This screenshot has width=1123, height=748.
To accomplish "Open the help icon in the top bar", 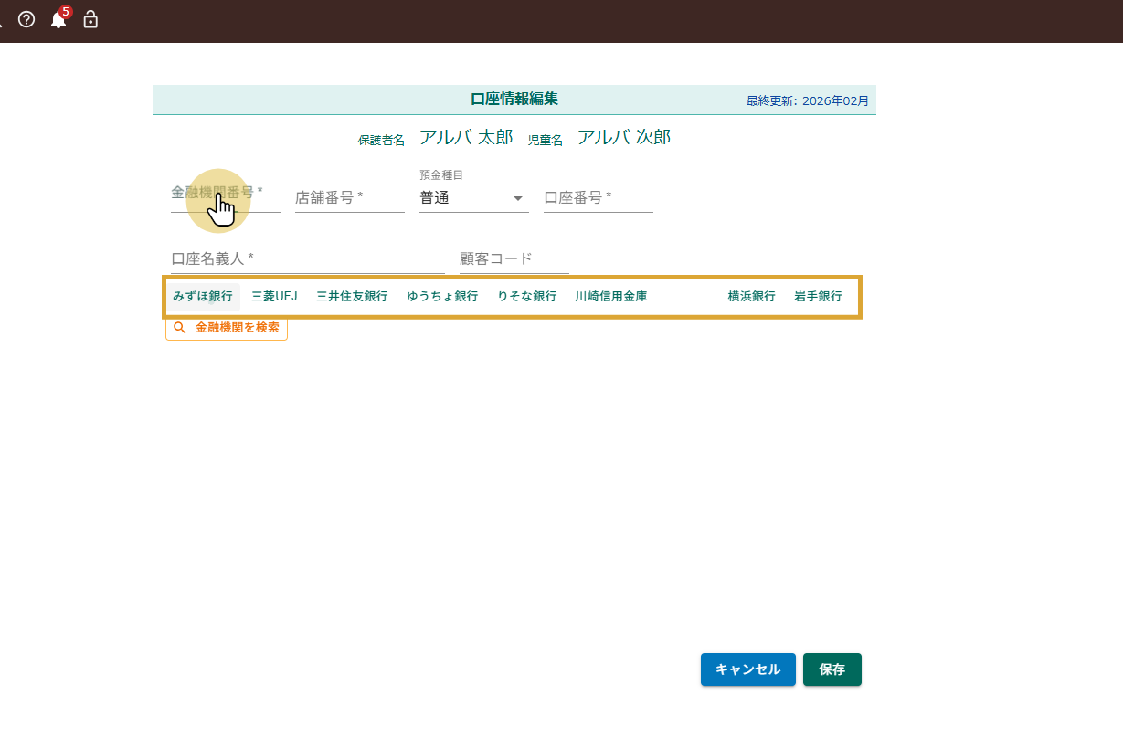I will click(x=26, y=18).
